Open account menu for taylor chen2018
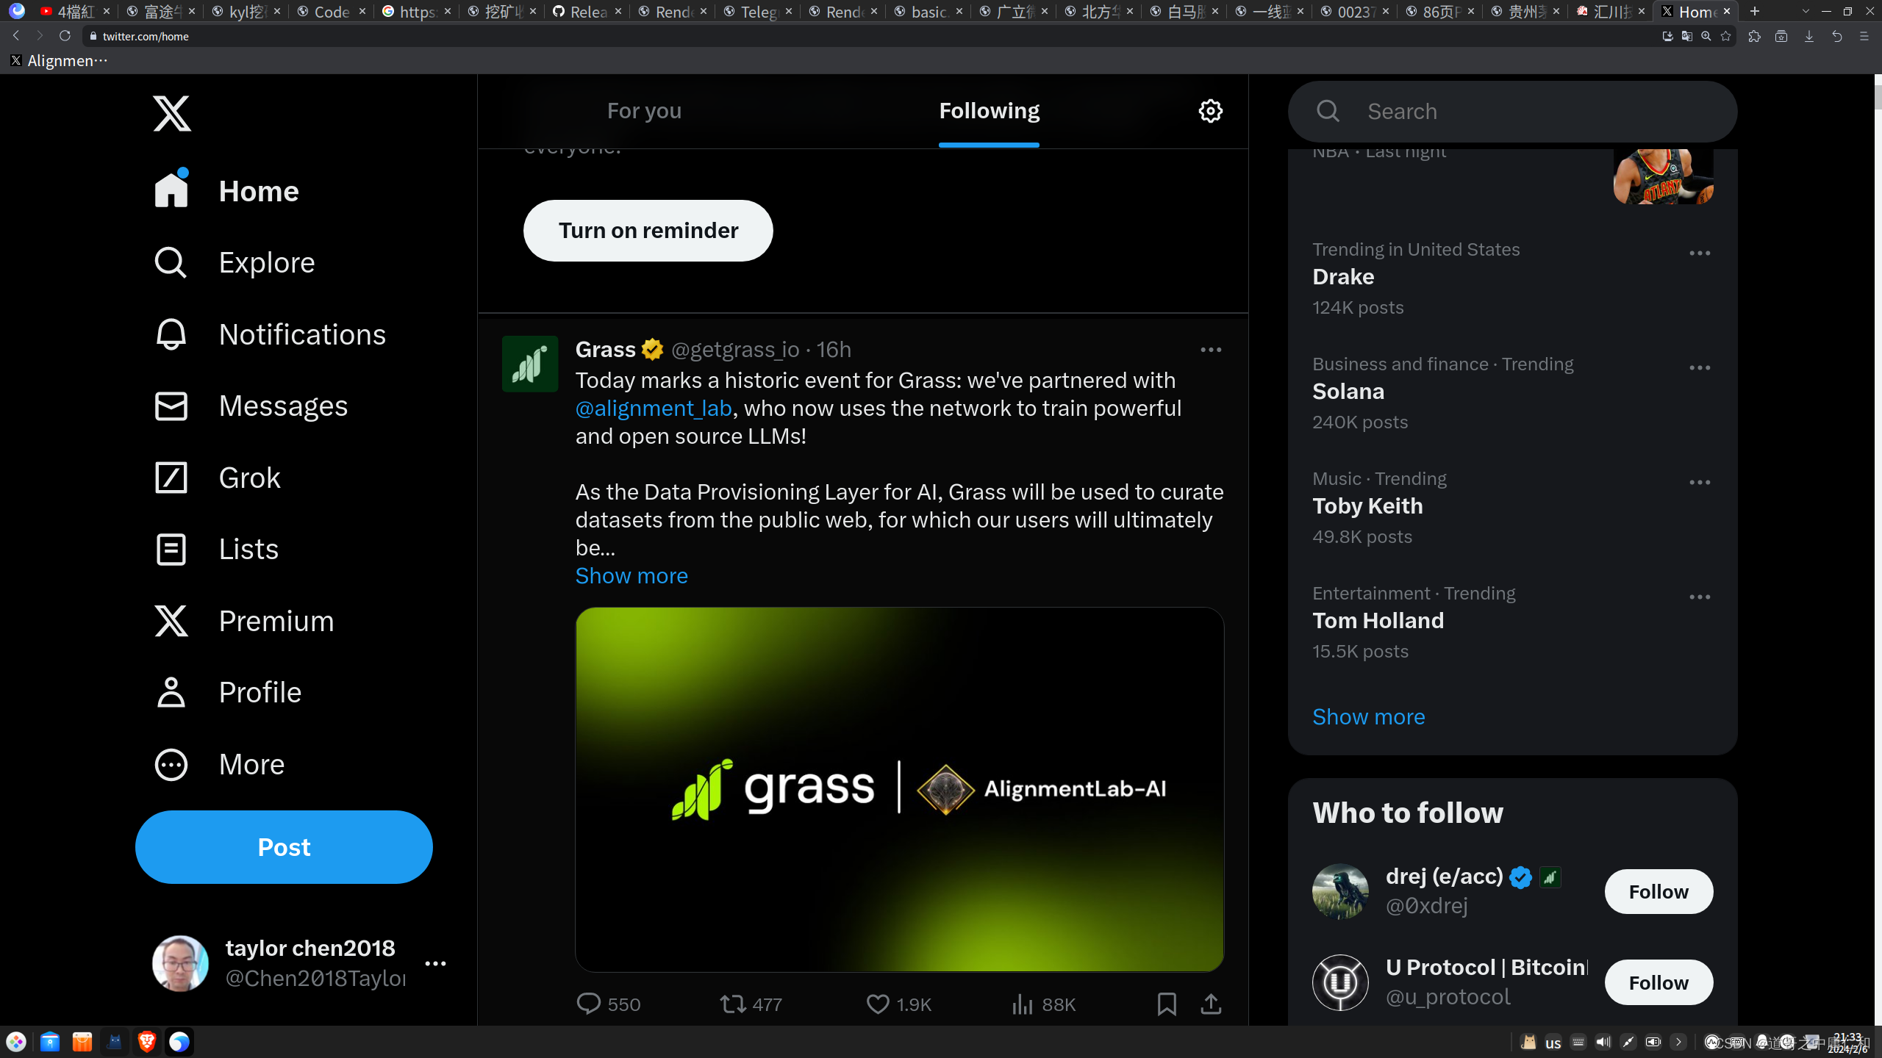Image resolution: width=1882 pixels, height=1058 pixels. click(435, 963)
